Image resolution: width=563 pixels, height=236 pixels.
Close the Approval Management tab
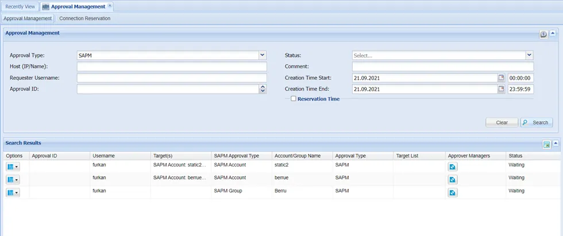[x=110, y=6]
